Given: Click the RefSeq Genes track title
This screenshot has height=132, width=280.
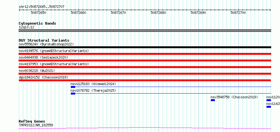Looking at the screenshot, I should [32, 121].
